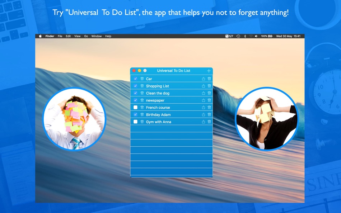
Task: Minimize the window with the yellow button
Action: (139, 71)
